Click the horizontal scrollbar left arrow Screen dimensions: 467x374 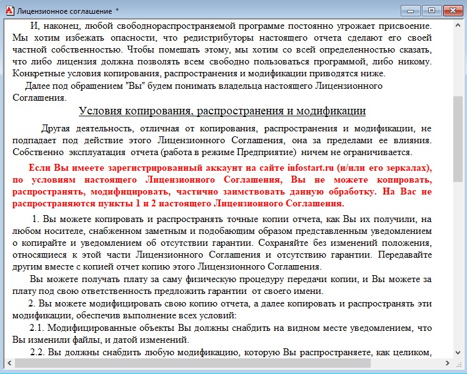(x=9, y=363)
